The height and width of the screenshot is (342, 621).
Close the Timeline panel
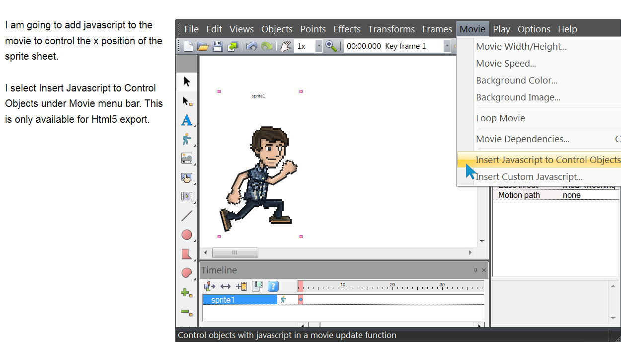(484, 270)
